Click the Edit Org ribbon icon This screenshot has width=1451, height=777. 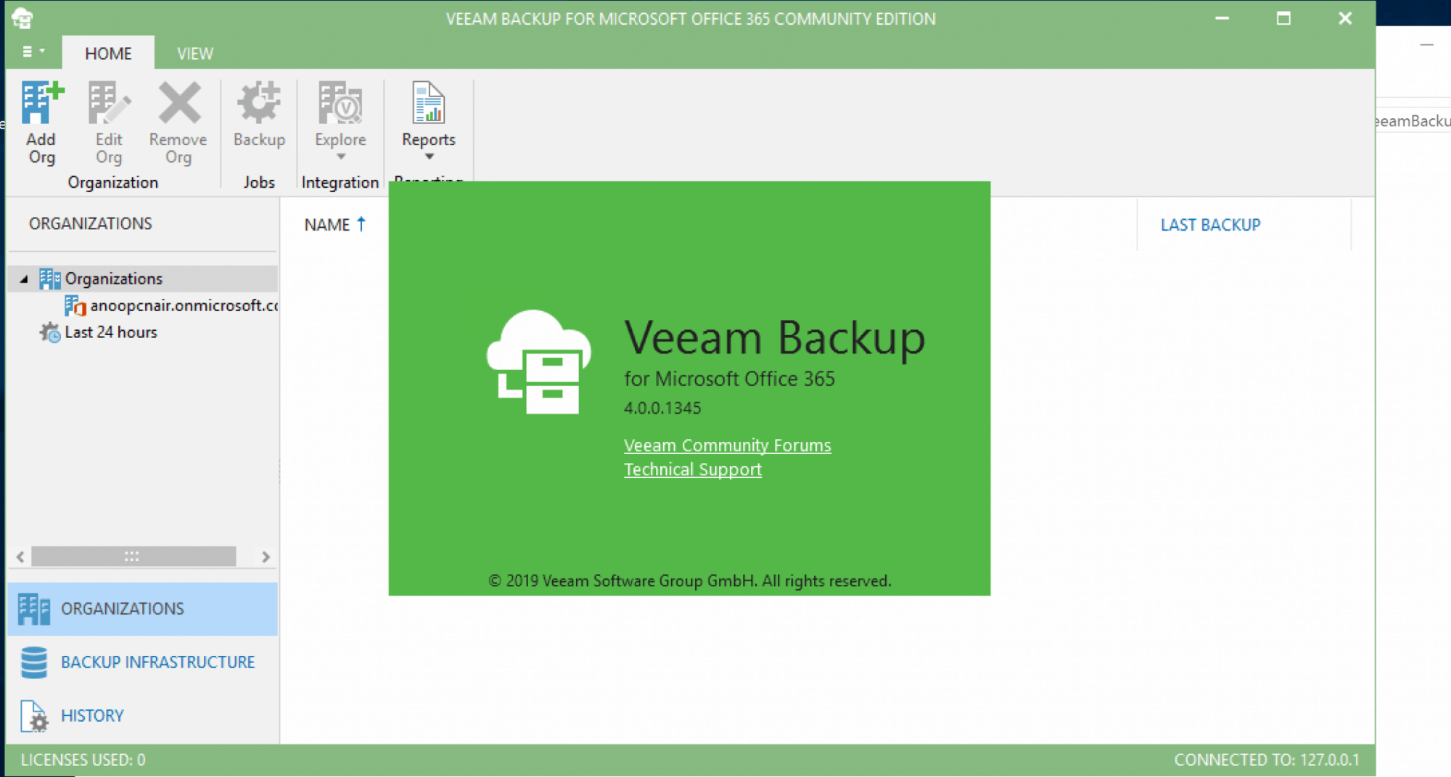(109, 102)
